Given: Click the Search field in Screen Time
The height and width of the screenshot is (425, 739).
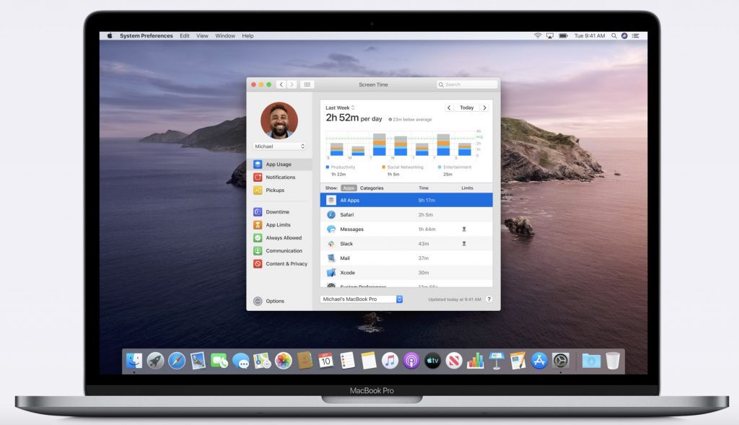Looking at the screenshot, I should (x=467, y=84).
